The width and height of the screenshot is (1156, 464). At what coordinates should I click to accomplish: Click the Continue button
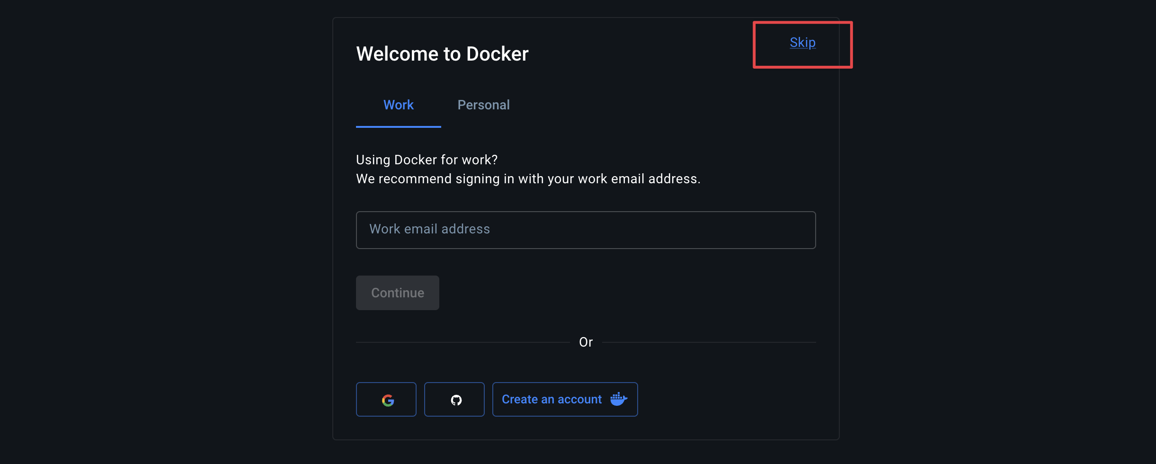[397, 293]
